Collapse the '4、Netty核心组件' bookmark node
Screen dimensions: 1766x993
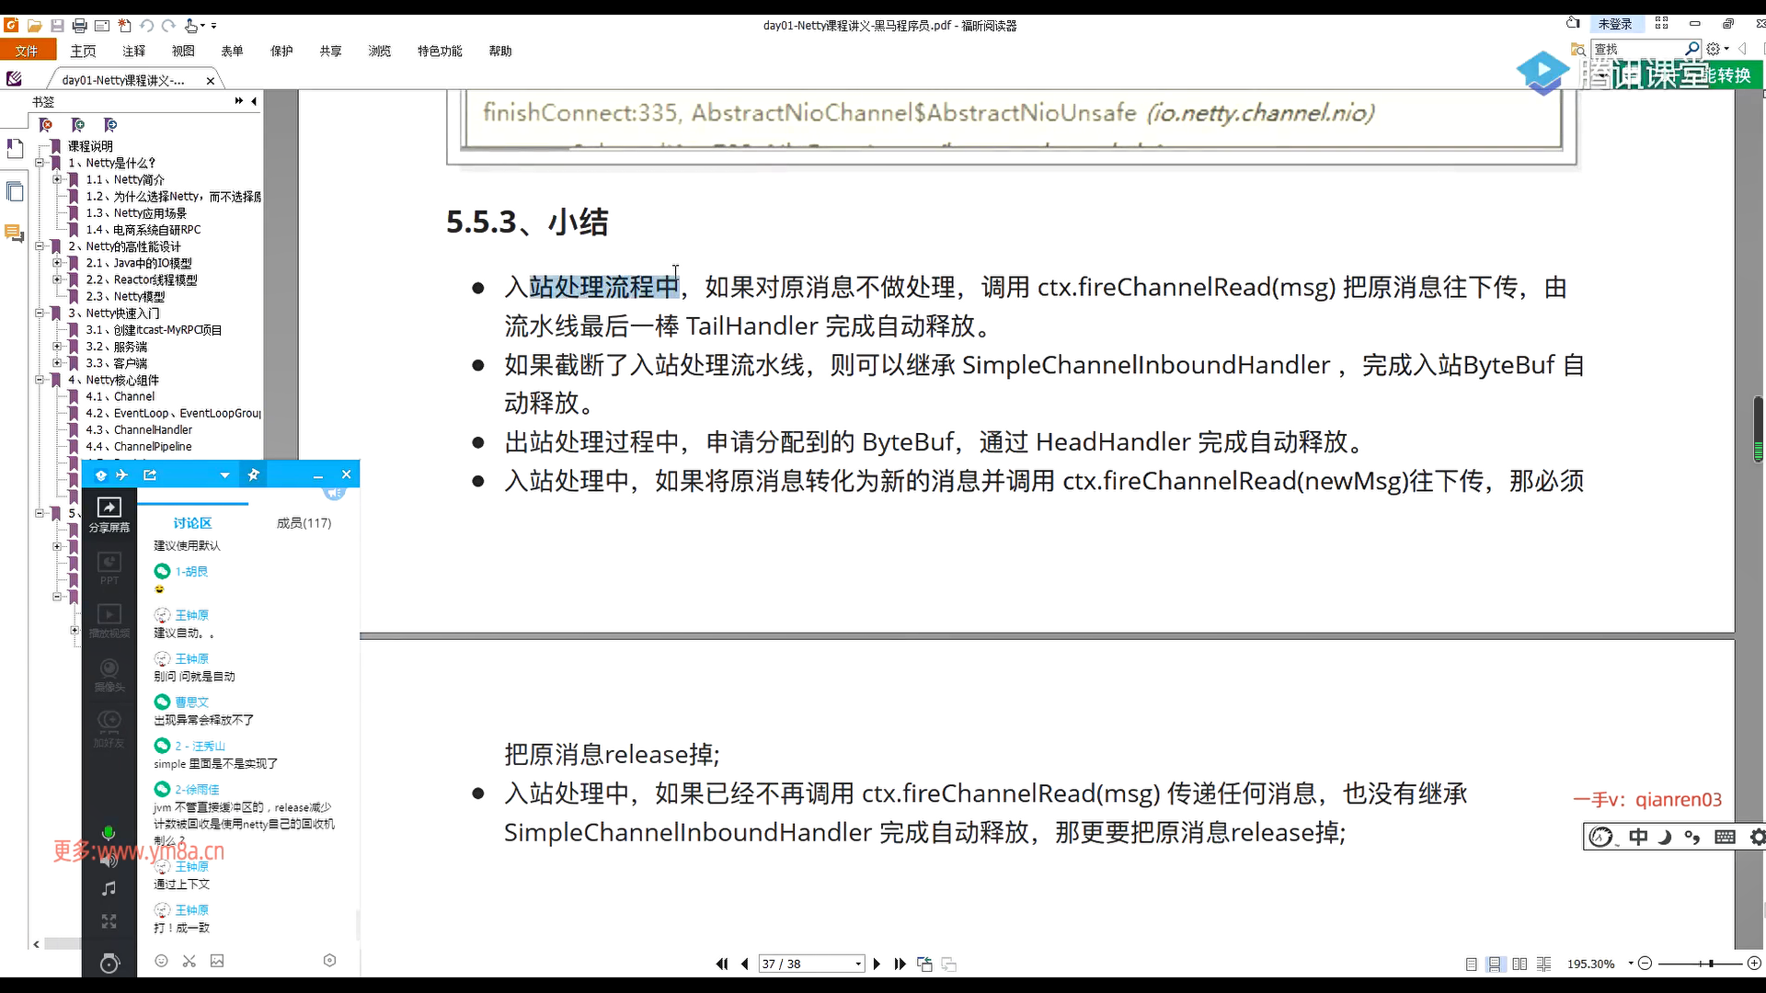point(40,380)
